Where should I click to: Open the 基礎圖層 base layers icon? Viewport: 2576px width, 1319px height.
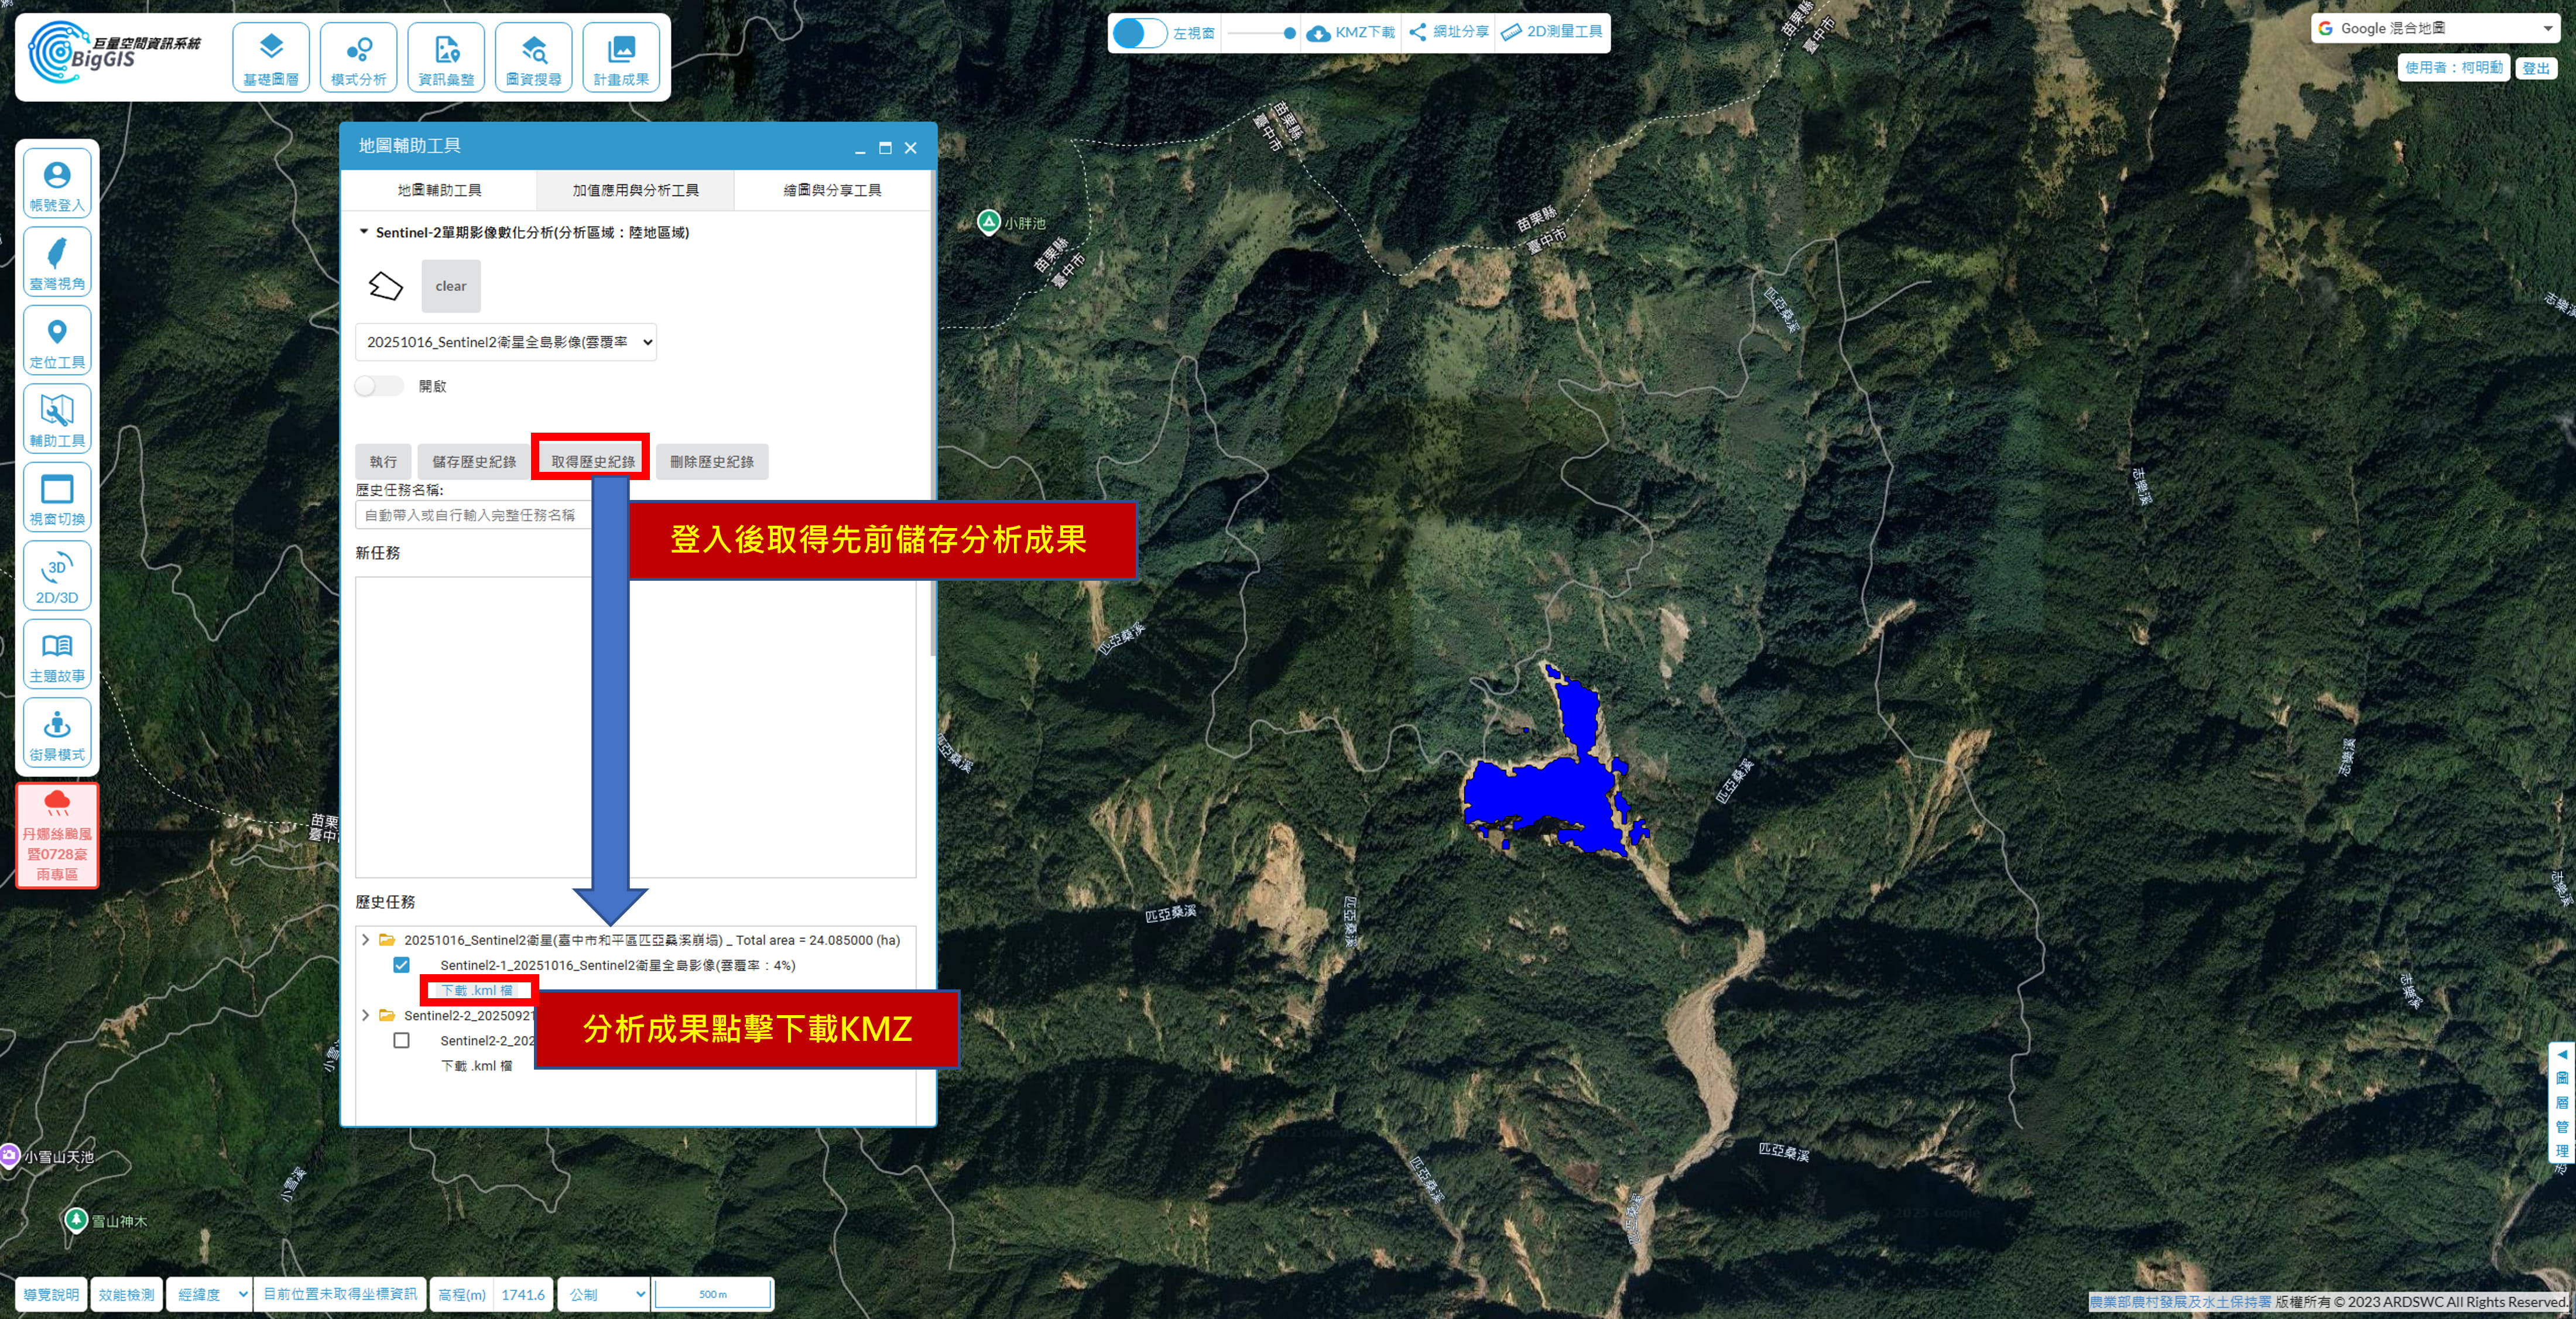tap(271, 58)
